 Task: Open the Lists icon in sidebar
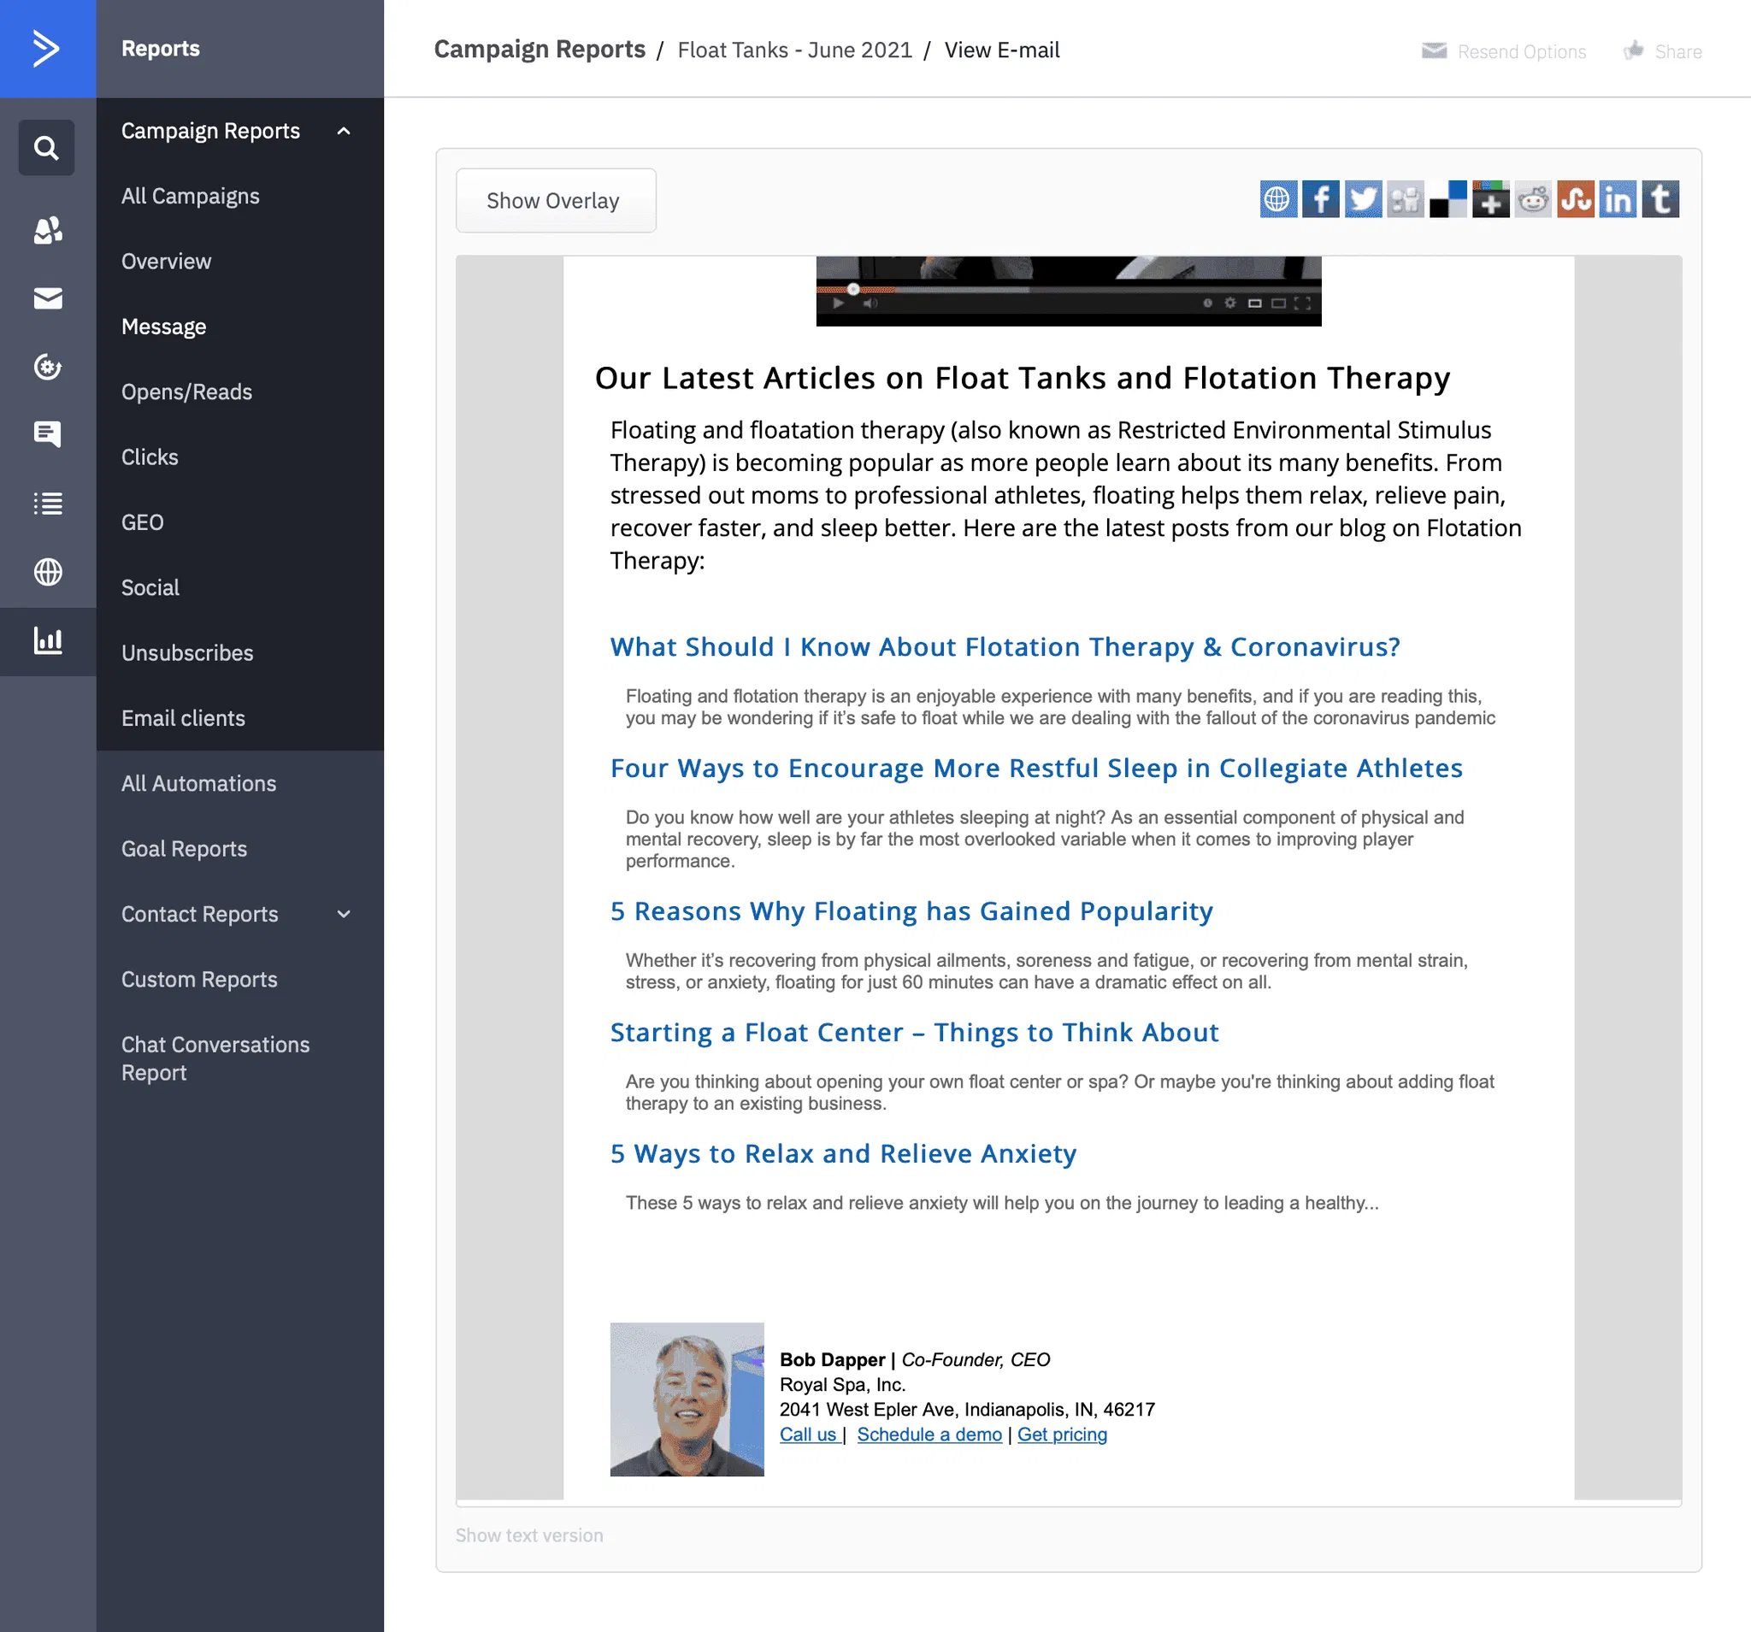(48, 504)
